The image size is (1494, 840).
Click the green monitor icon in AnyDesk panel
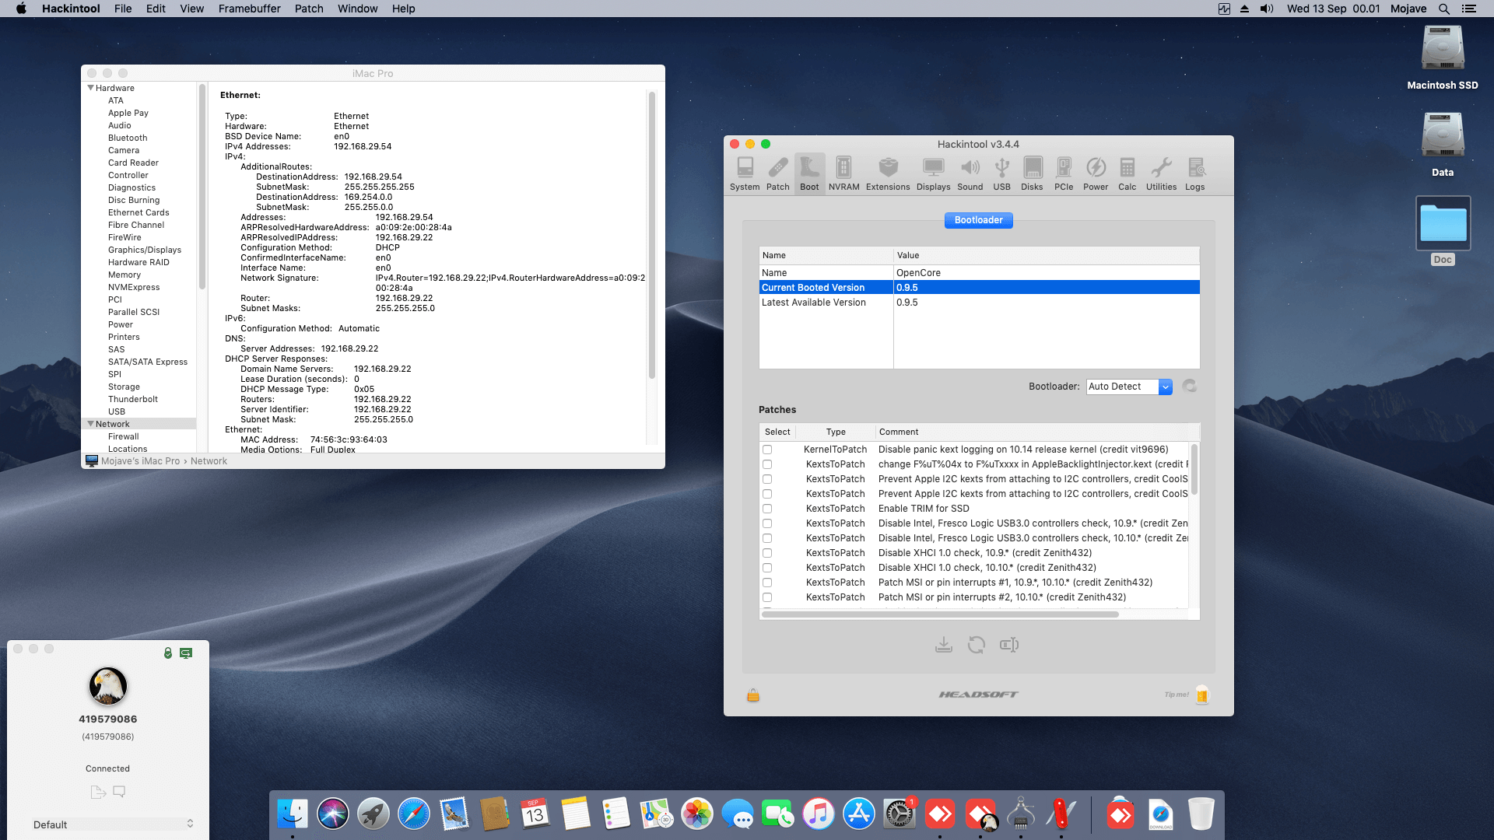click(186, 653)
